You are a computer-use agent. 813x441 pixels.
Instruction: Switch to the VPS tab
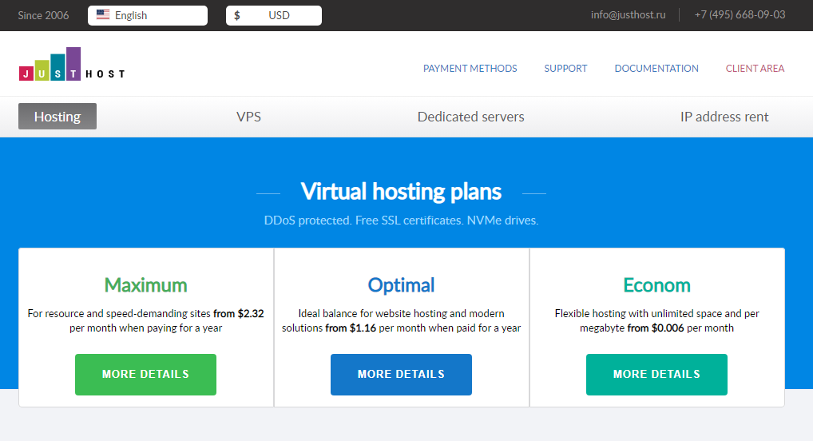tap(248, 117)
